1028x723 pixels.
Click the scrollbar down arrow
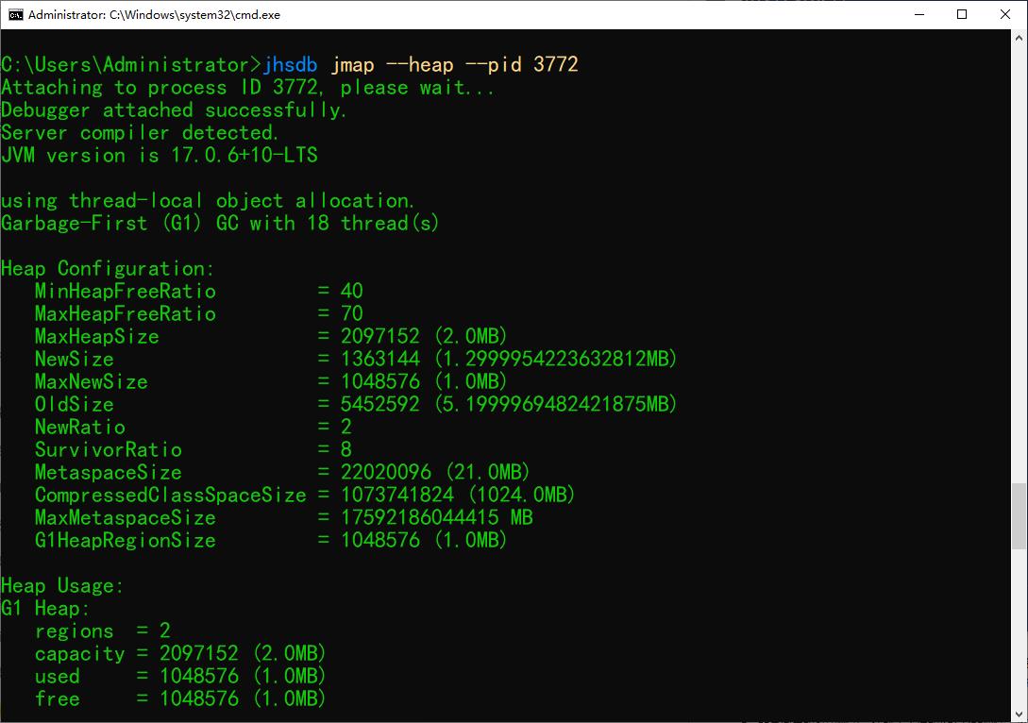[1019, 715]
